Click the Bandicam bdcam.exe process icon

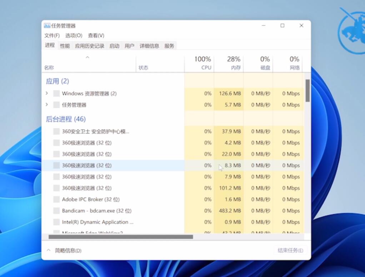point(56,211)
